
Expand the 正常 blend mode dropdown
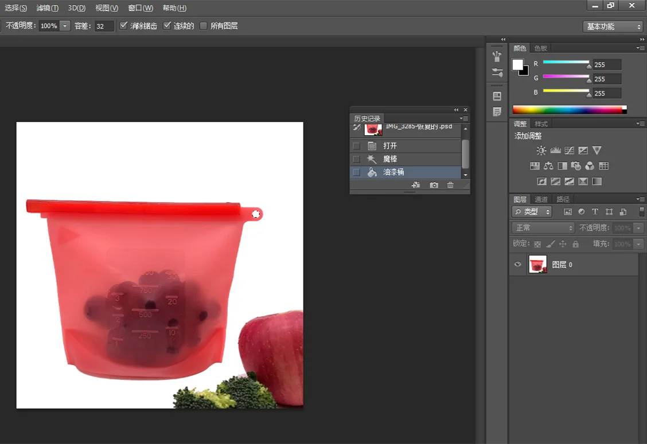[543, 228]
